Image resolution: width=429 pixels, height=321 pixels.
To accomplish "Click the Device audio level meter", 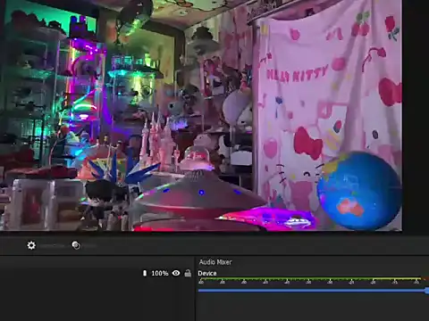I will tap(314, 280).
